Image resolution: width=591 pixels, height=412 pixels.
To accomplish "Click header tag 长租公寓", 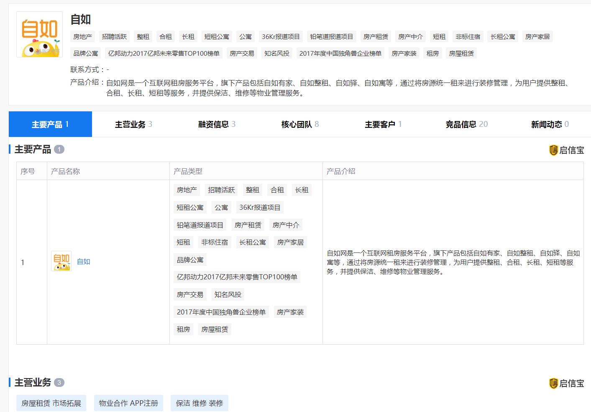I will (x=503, y=37).
